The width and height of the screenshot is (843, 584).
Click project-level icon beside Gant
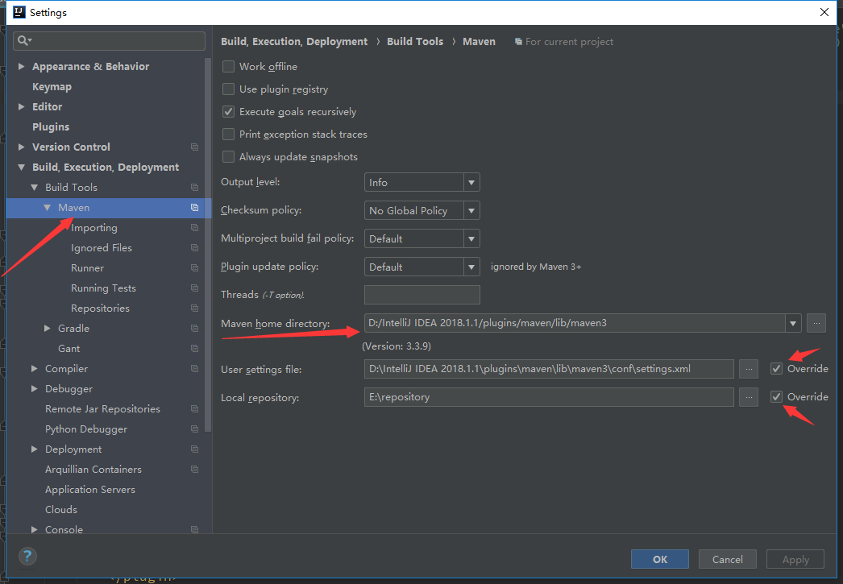[x=194, y=349]
